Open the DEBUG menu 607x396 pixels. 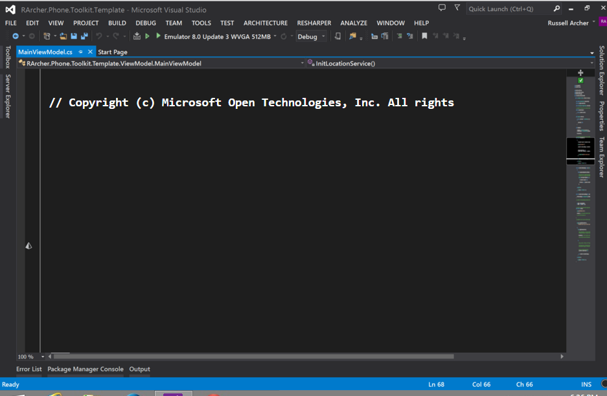pyautogui.click(x=146, y=23)
